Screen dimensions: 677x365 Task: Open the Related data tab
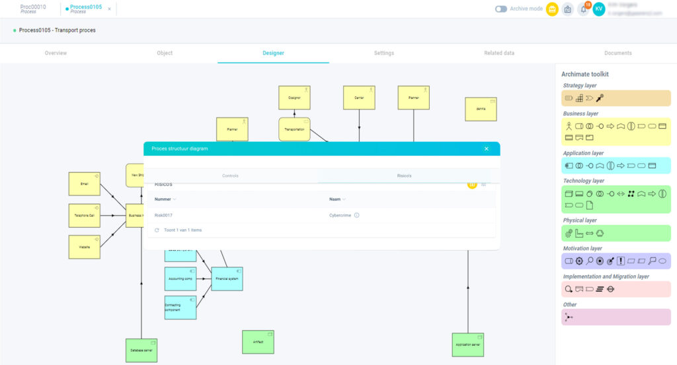[499, 53]
